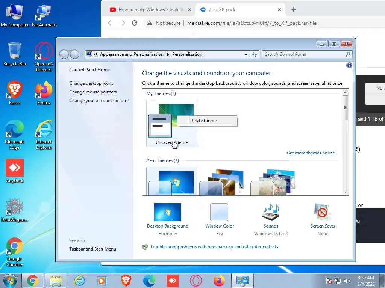This screenshot has width=385, height=288.
Task: Click the Personalization breadcrumb
Action: (x=187, y=54)
